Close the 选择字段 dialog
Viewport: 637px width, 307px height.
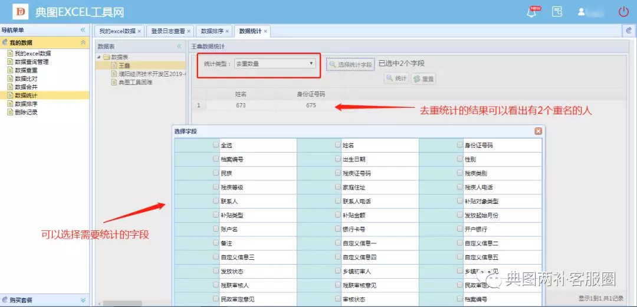click(x=538, y=131)
